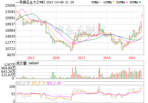
Task: Click the orange 10PMA legend swatch
Action: pyautogui.click(x=114, y=2)
